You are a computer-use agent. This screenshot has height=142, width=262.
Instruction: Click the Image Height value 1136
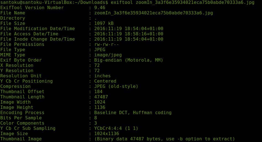coord(99,107)
